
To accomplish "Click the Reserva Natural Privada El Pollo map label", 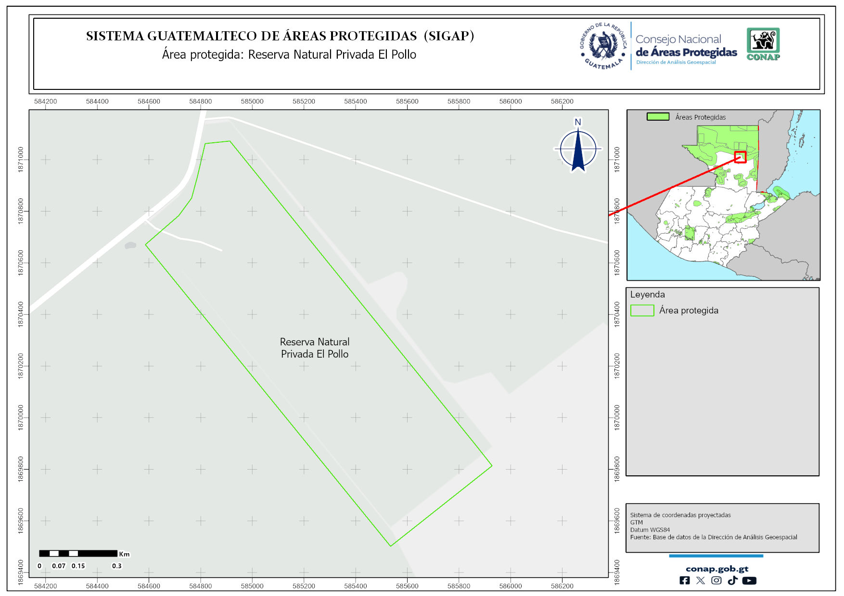I will (315, 348).
